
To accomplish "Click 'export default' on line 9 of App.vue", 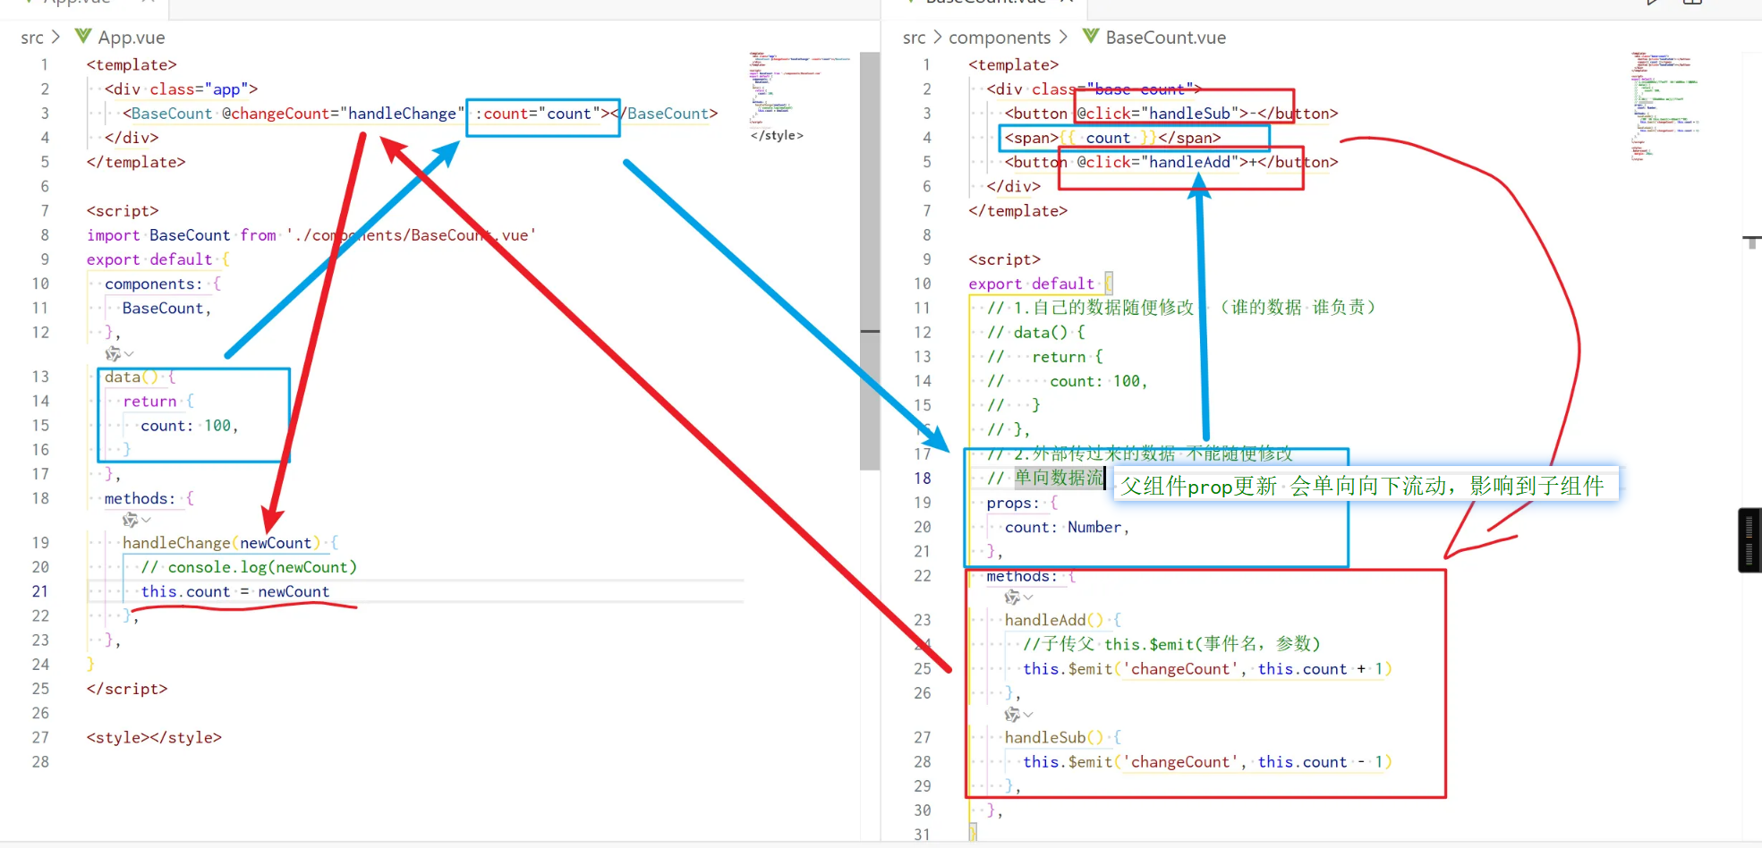I will (x=149, y=259).
